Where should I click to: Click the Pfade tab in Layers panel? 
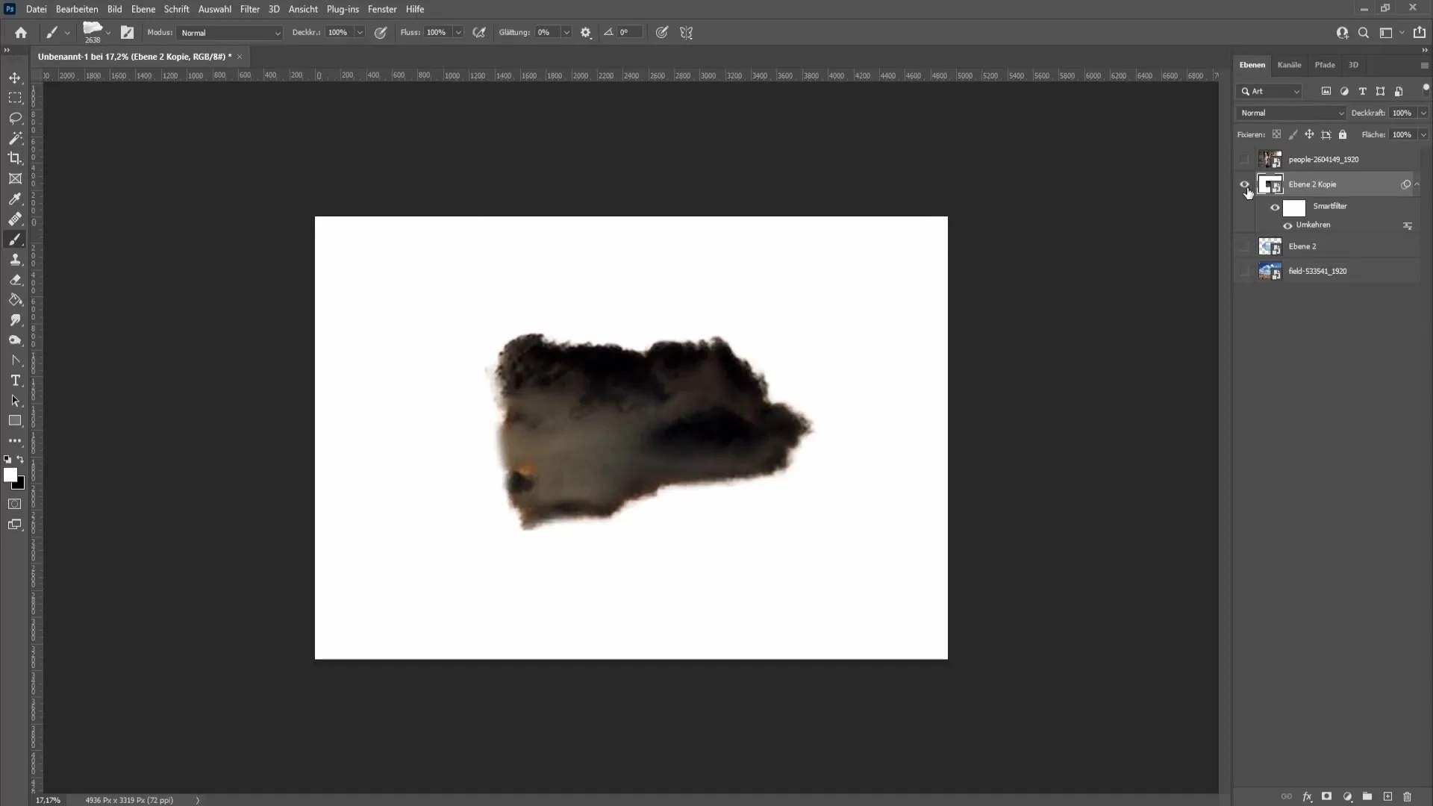point(1325,64)
